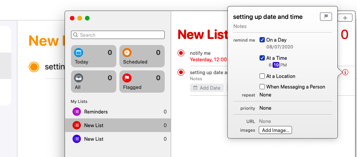
Task: Click the flag icon in reminder popover
Action: pyautogui.click(x=326, y=16)
